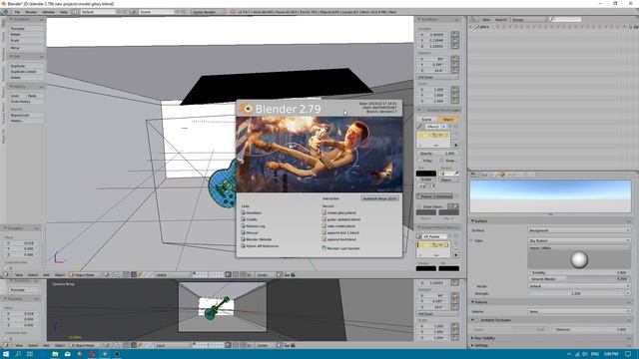Click the Undo History button

pyautogui.click(x=26, y=102)
